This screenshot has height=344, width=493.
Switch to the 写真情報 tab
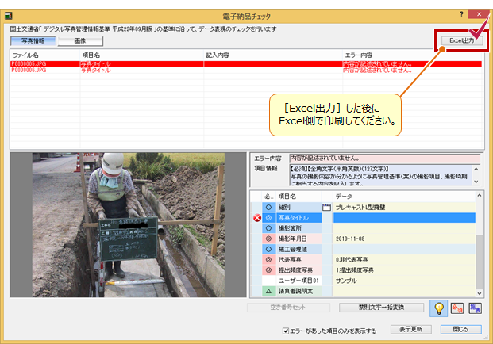coord(33,40)
